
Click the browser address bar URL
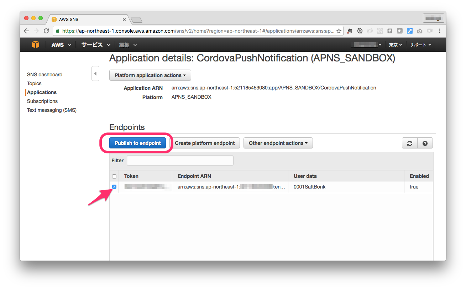[x=198, y=31]
